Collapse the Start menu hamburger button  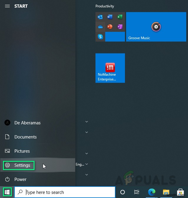7,6
